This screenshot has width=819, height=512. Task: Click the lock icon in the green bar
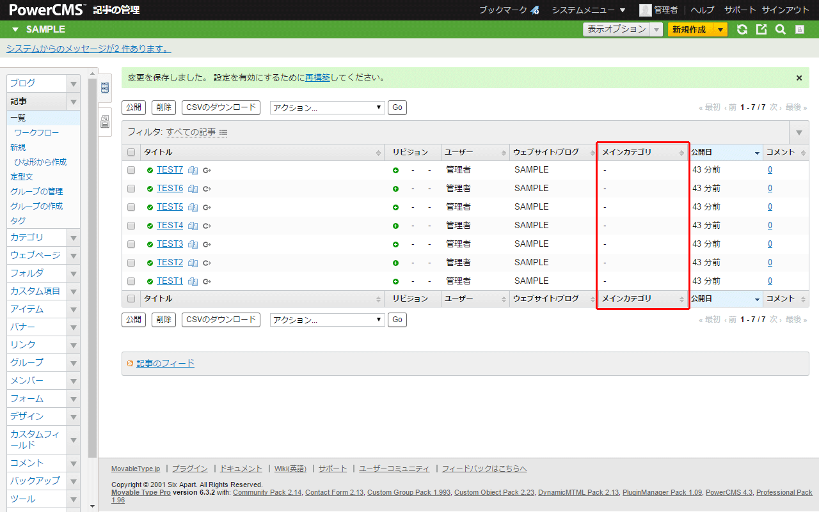(x=800, y=29)
